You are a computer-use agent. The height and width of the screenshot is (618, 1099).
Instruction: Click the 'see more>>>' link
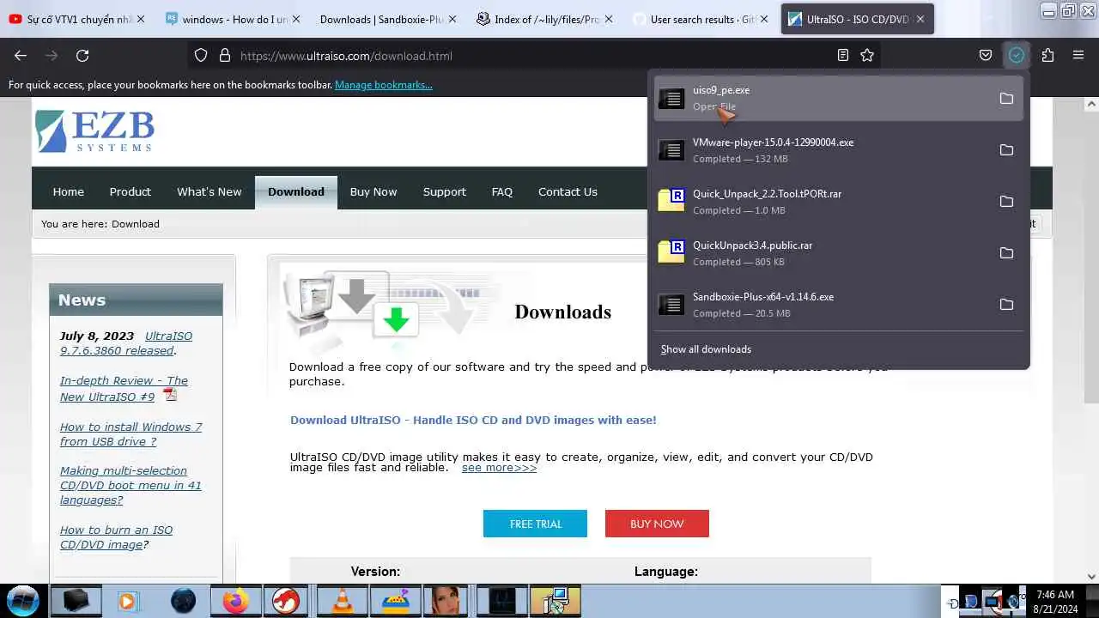[x=499, y=468]
